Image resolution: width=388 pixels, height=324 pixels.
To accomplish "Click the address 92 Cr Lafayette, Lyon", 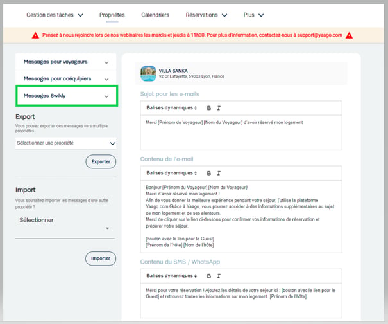I will click(192, 76).
